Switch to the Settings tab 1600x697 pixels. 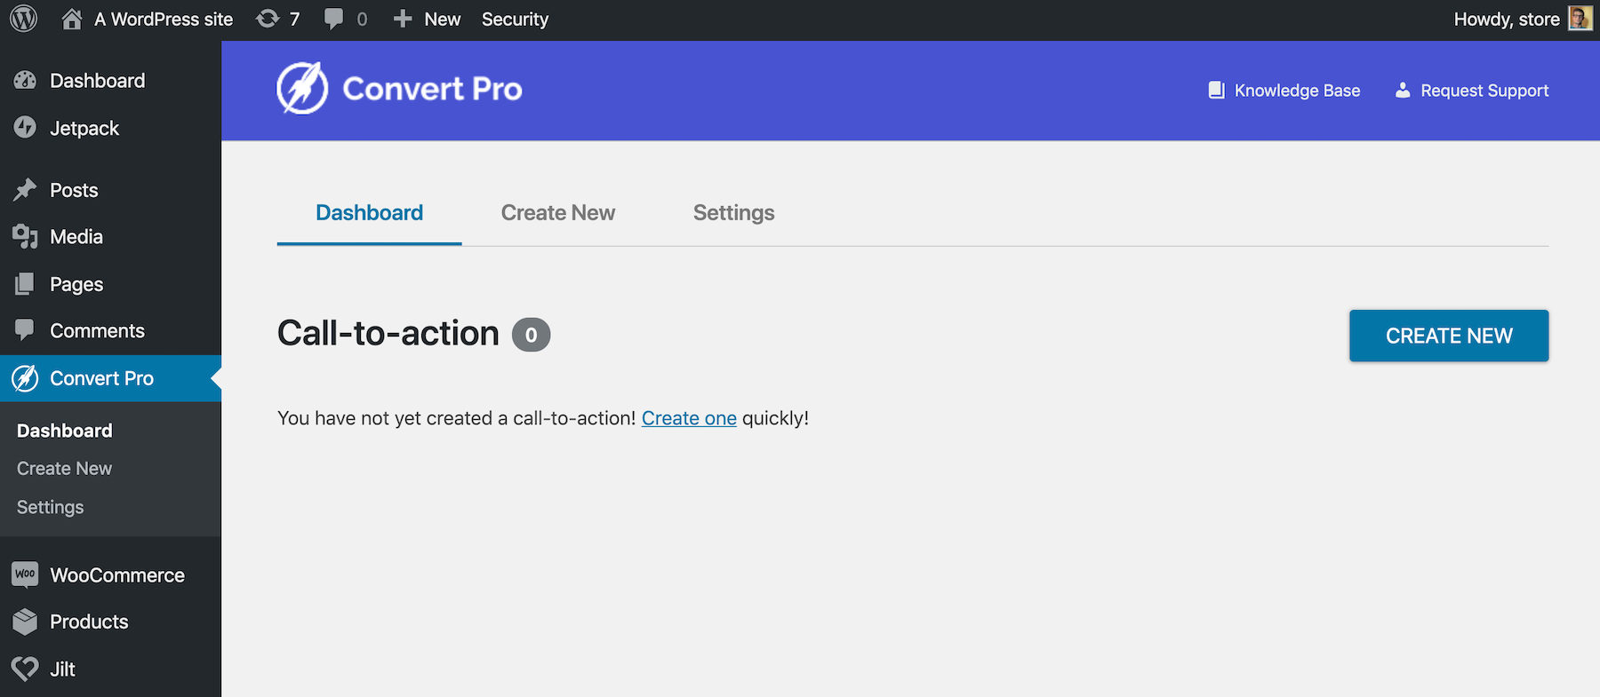click(x=733, y=213)
